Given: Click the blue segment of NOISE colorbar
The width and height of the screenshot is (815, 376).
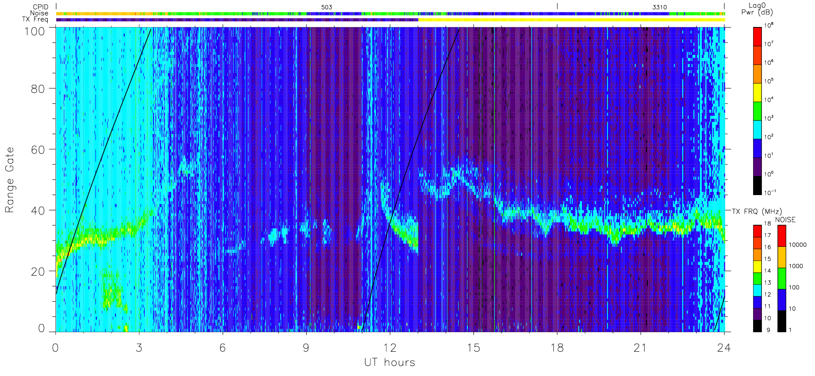Looking at the screenshot, I should coord(782,300).
